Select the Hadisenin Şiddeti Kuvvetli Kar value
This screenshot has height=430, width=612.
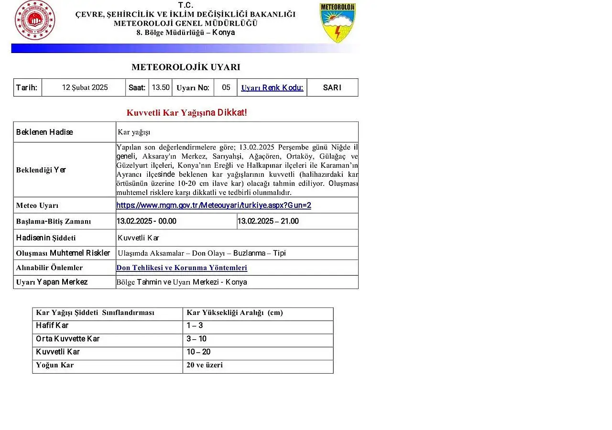[x=138, y=238]
